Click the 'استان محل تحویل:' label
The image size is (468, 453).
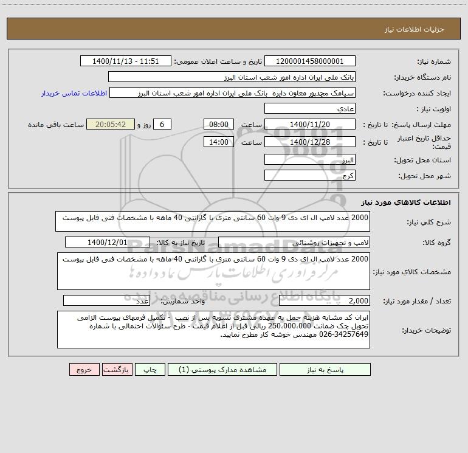pyautogui.click(x=422, y=160)
